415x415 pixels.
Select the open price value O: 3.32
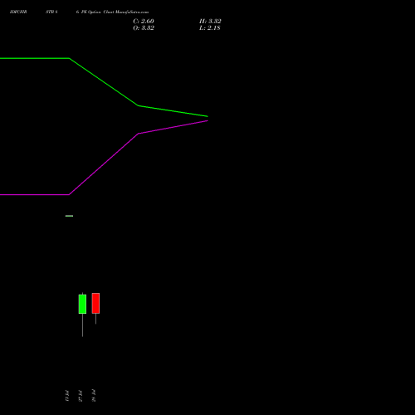144,28
